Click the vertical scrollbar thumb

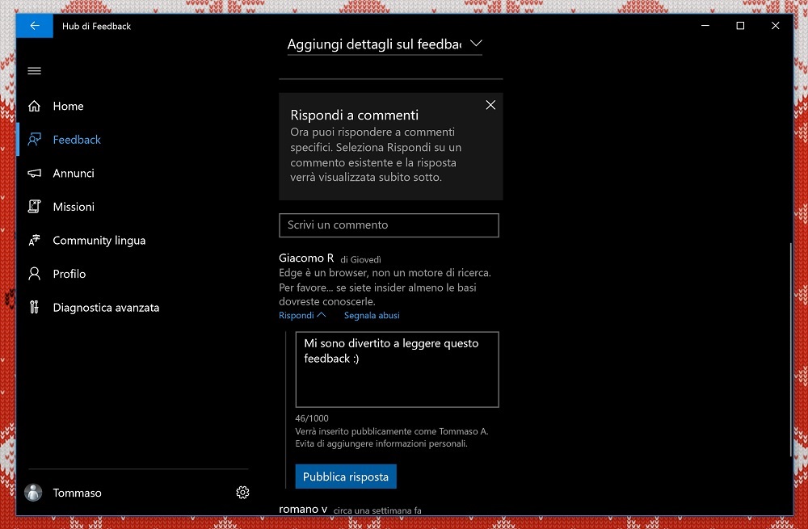coord(790,349)
